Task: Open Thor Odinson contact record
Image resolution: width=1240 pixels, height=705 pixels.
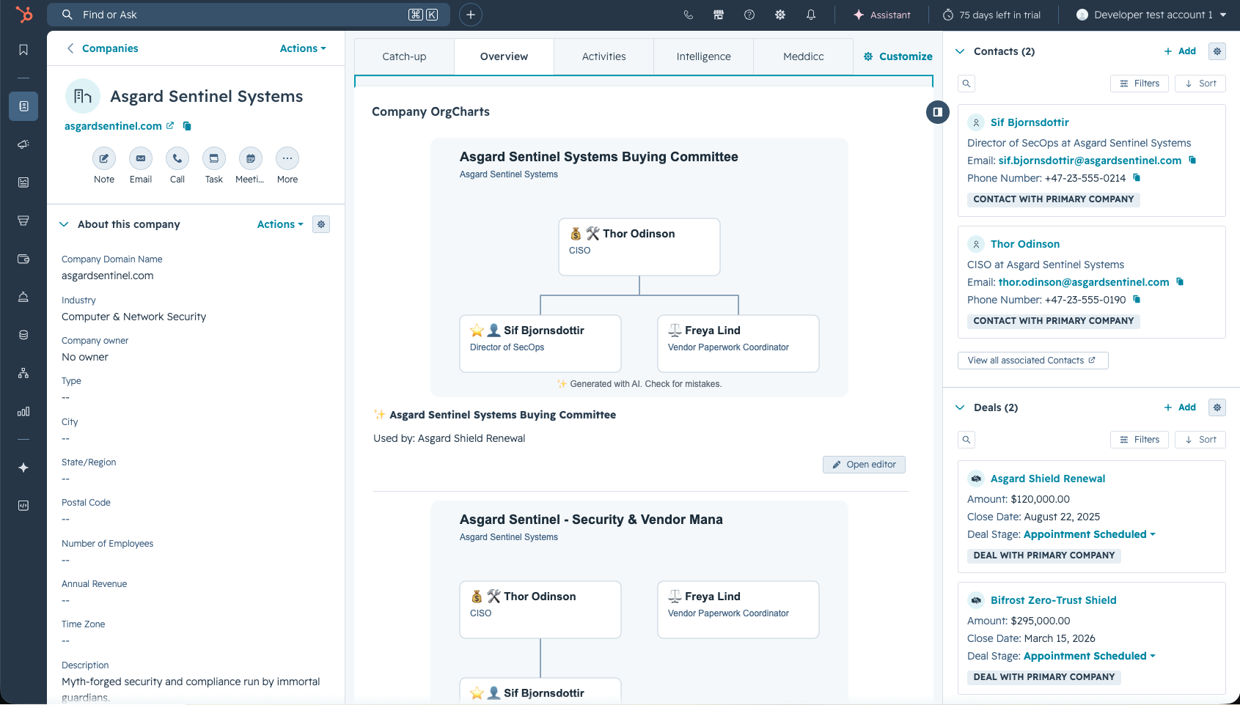Action: (1025, 244)
